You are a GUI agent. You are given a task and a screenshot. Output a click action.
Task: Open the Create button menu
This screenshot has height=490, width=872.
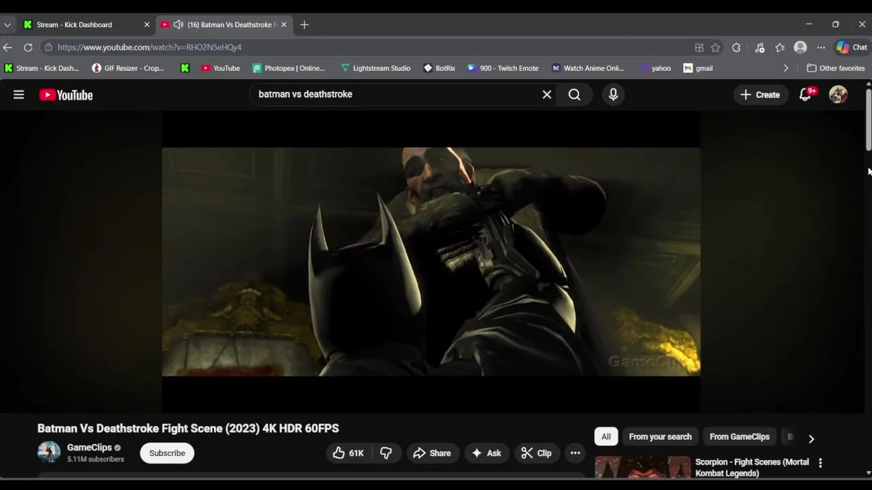click(760, 95)
